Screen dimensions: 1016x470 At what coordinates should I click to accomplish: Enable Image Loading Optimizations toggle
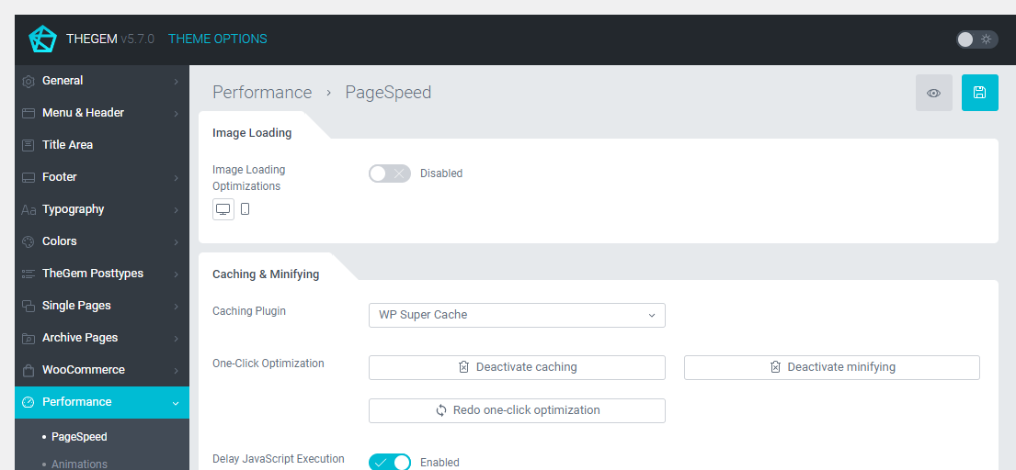click(389, 173)
